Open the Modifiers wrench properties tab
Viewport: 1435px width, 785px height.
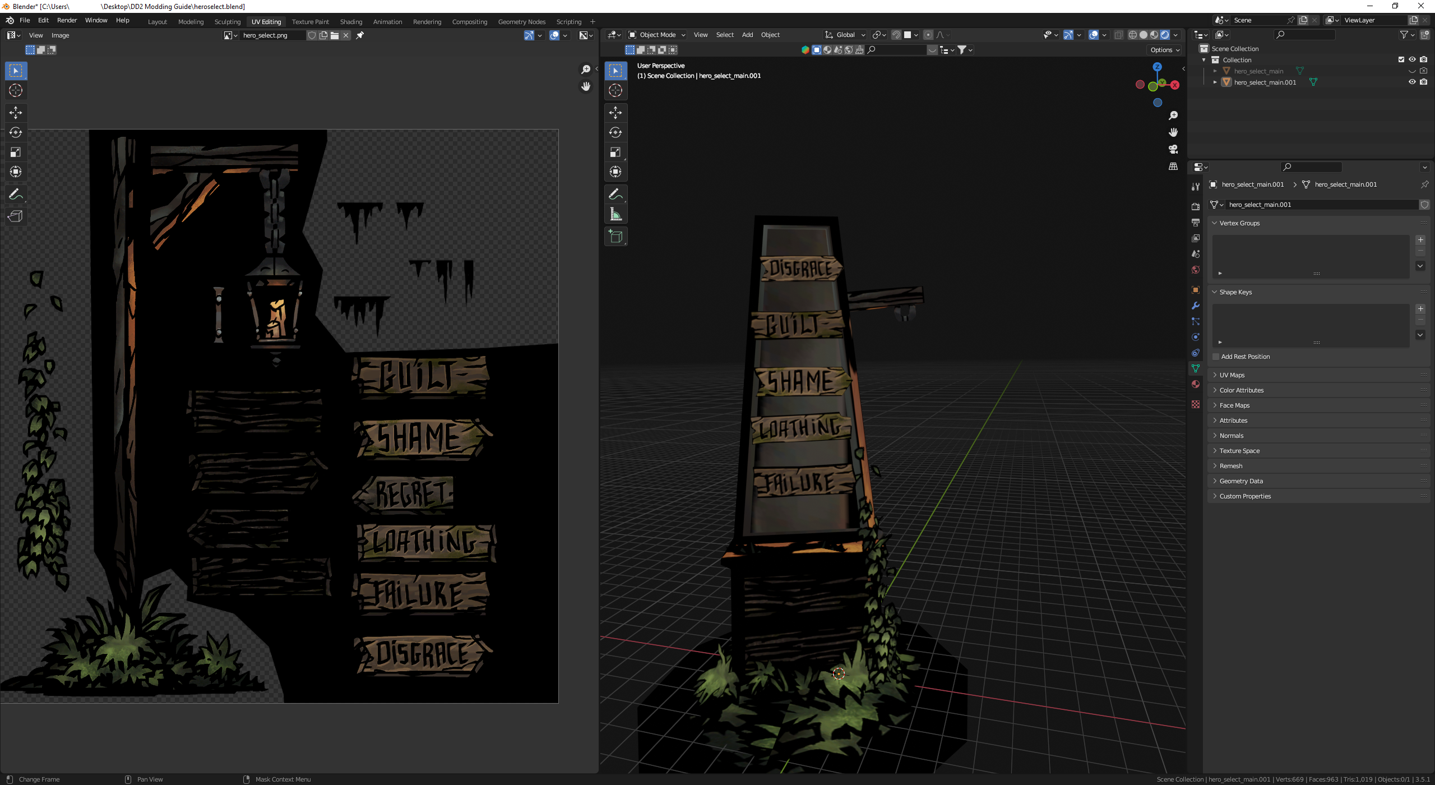click(x=1196, y=306)
